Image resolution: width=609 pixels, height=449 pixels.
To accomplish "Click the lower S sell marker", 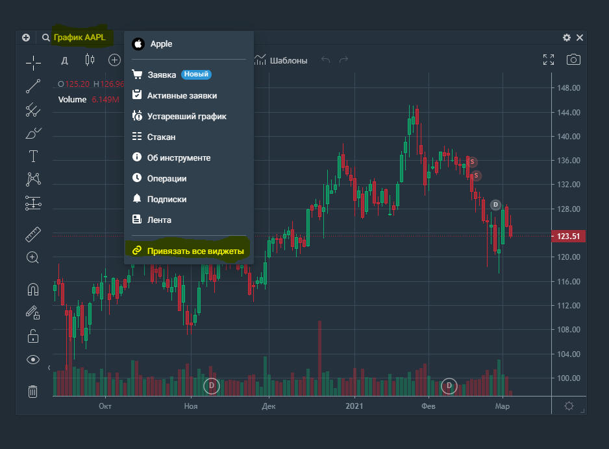I will (476, 176).
